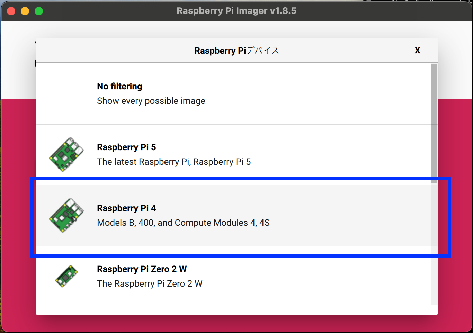Click 'The latest Raspberry Pi, Raspberry Pi 5' text
The image size is (473, 333).
tap(174, 162)
